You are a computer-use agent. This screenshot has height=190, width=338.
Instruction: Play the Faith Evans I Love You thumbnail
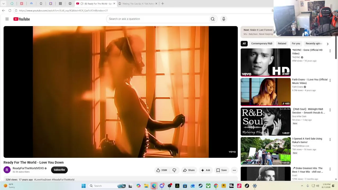(266, 92)
